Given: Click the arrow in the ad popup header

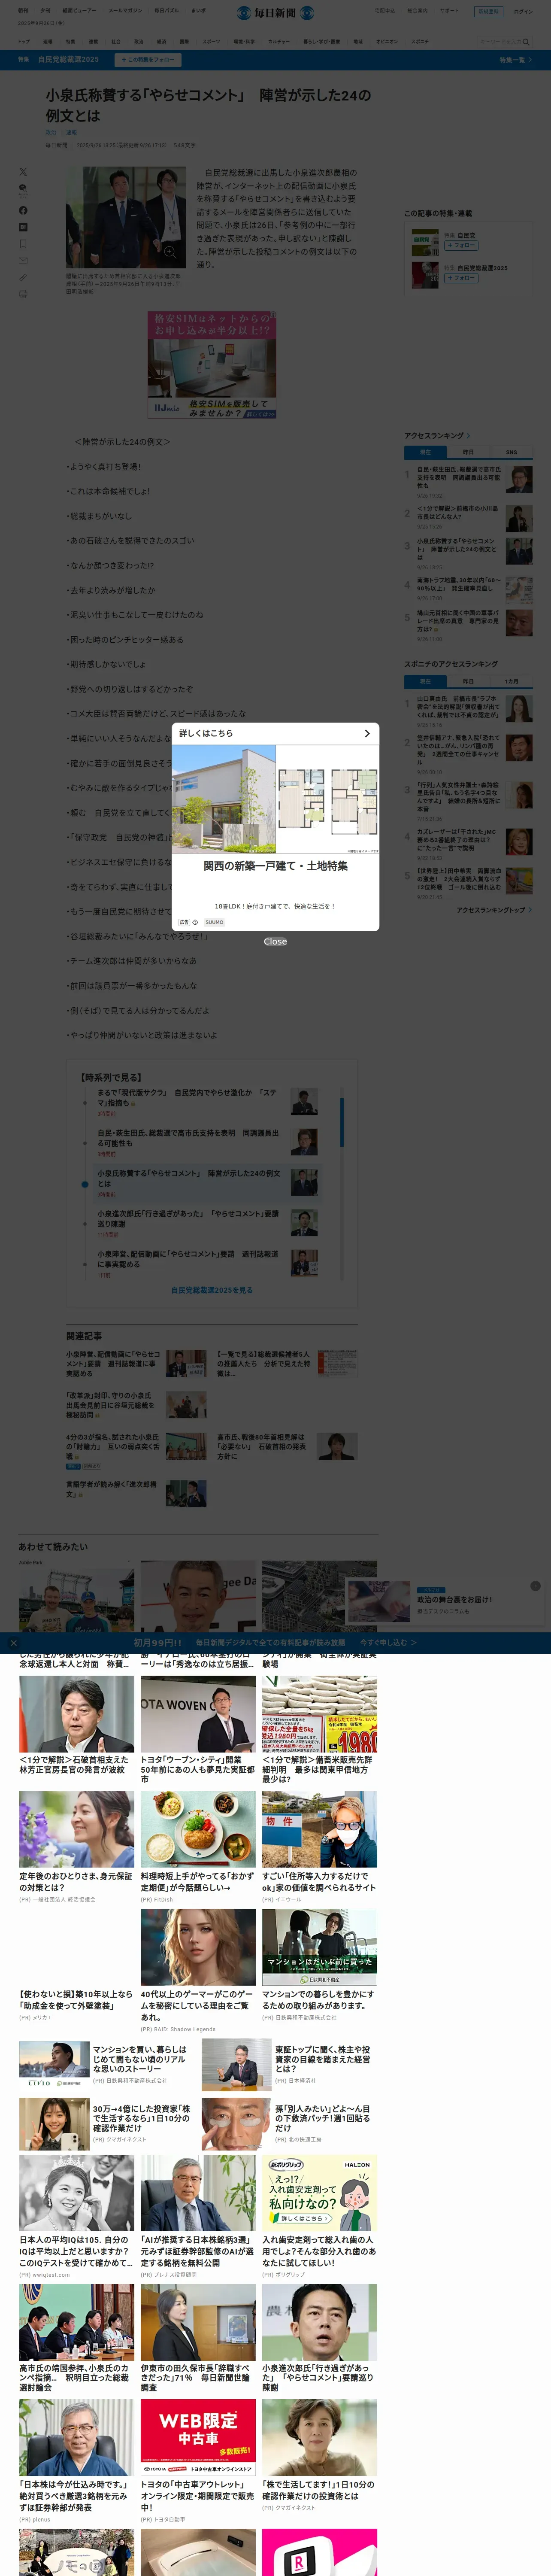Looking at the screenshot, I should pyautogui.click(x=366, y=734).
